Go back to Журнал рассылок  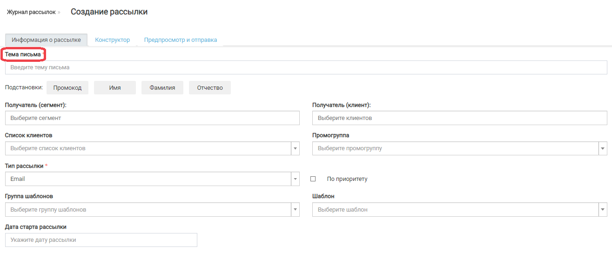(31, 12)
